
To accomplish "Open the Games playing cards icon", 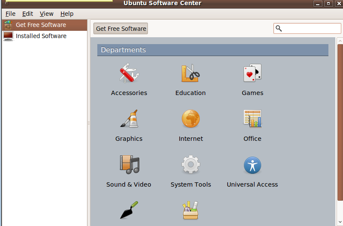I will [x=253, y=73].
